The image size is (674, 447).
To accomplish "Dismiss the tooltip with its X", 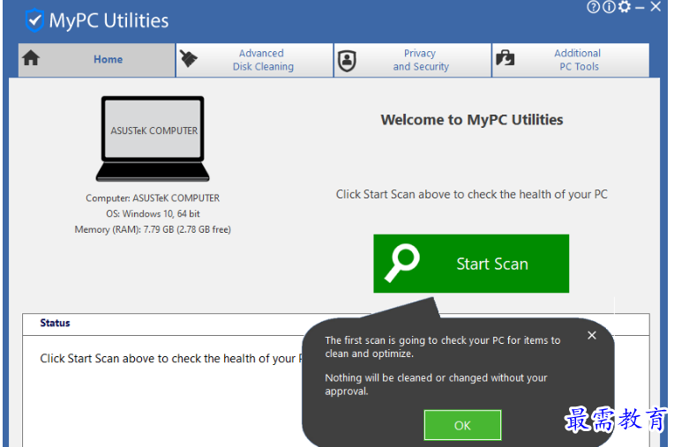I will [x=592, y=335].
